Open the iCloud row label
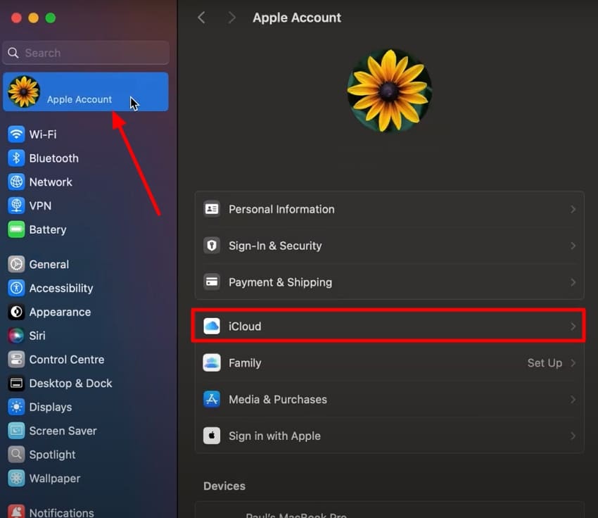The image size is (598, 518). [x=245, y=327]
